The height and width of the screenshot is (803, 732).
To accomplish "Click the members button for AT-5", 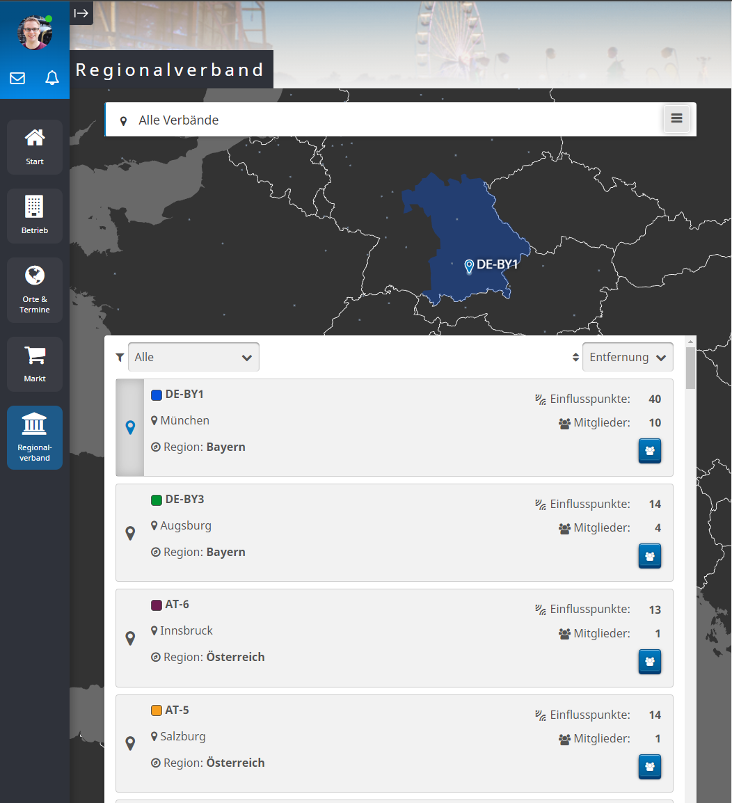I will pos(649,767).
